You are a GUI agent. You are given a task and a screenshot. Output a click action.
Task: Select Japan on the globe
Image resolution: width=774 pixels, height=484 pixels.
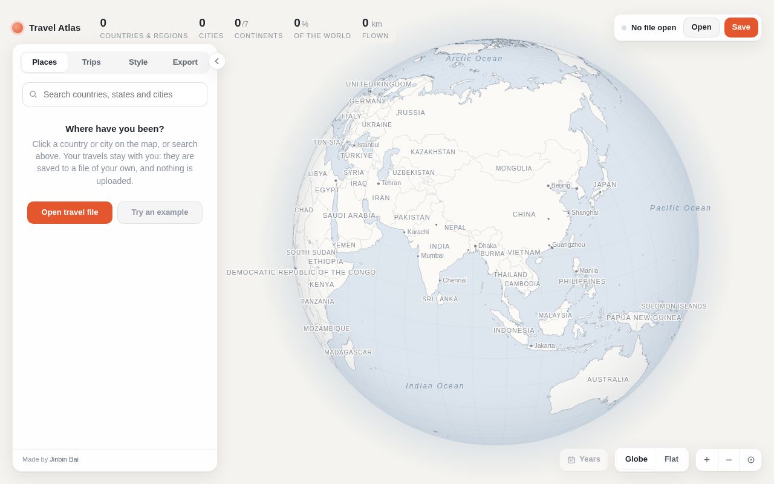pyautogui.click(x=605, y=185)
